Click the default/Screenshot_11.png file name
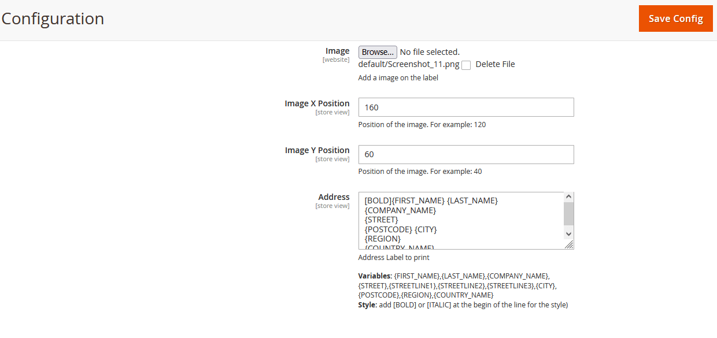Viewport: 717px width, 338px height. pyautogui.click(x=408, y=64)
